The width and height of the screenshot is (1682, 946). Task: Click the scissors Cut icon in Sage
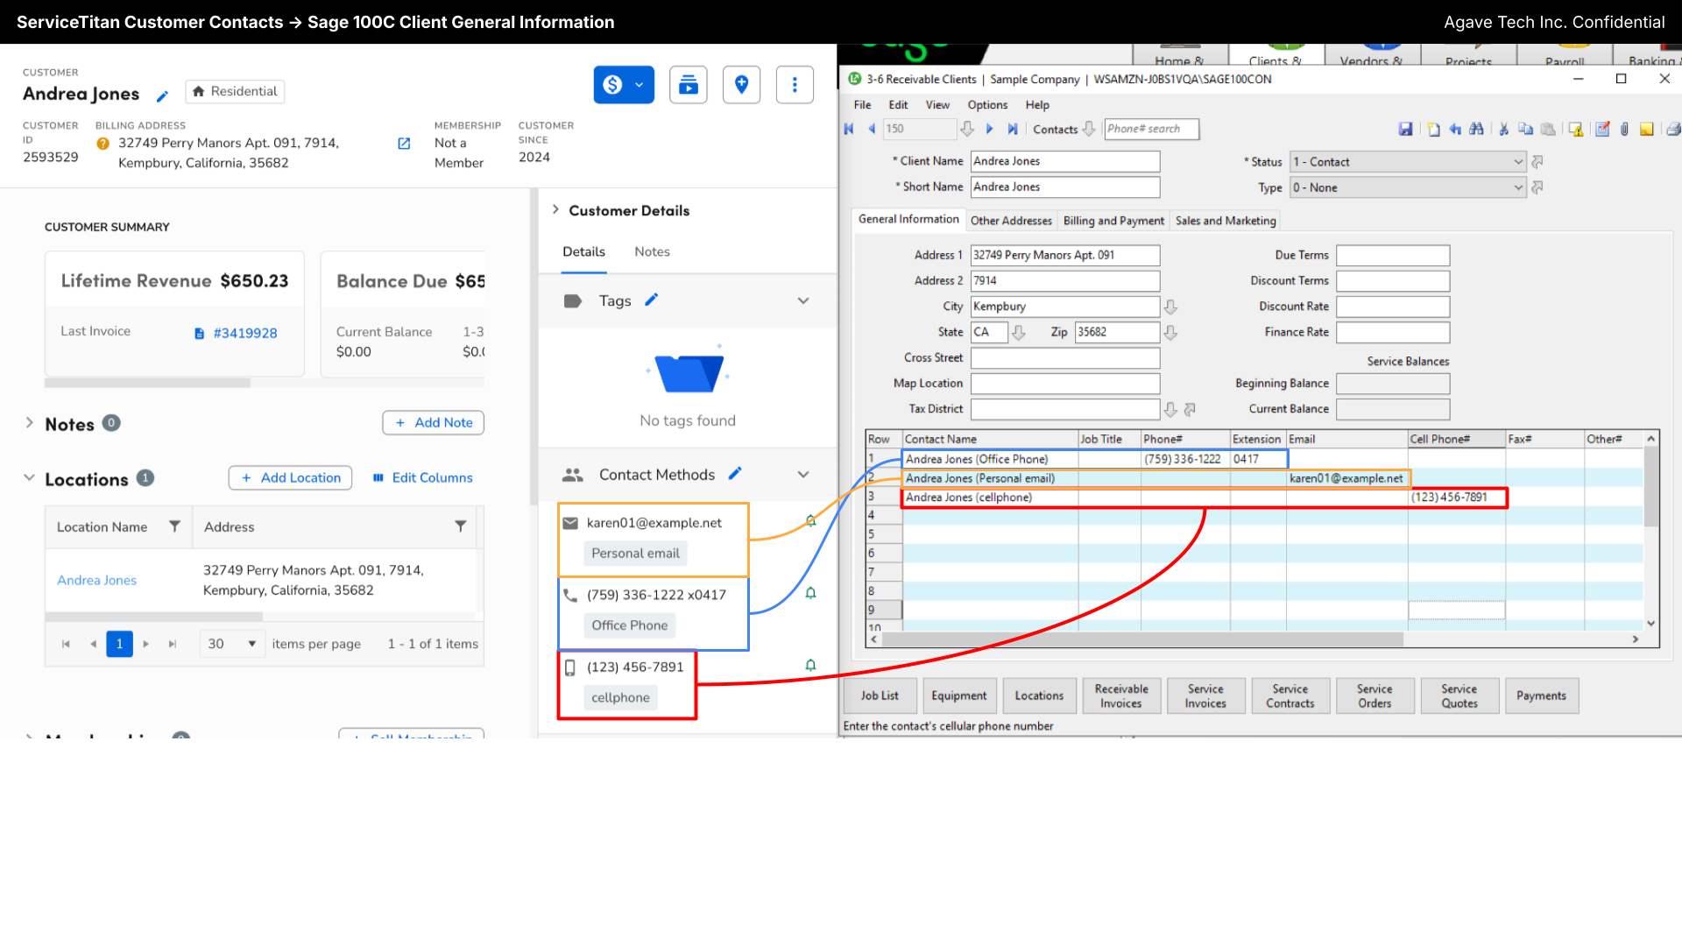pos(1504,130)
